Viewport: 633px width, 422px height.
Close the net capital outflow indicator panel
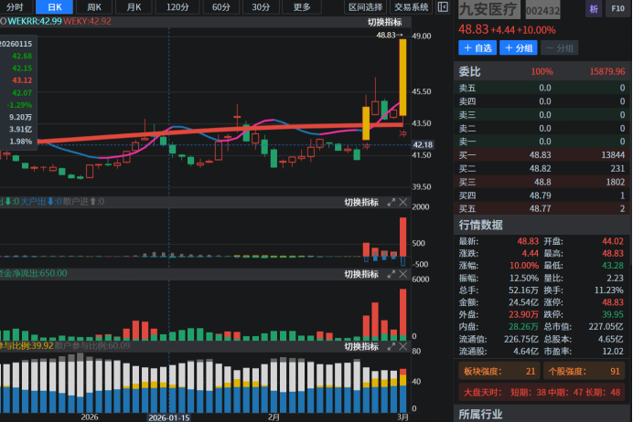tap(403, 273)
